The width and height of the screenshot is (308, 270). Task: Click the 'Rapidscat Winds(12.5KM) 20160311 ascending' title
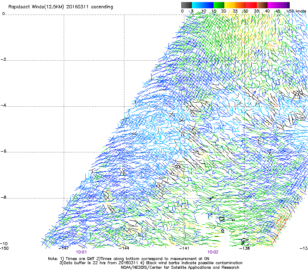click(x=61, y=7)
